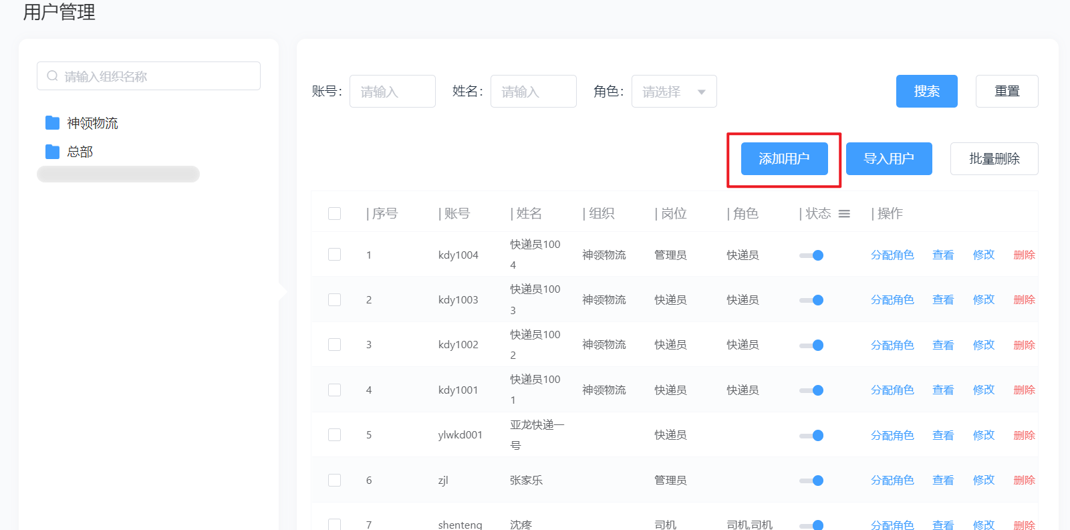
Task: Disable status switch for user zjl
Action: click(811, 481)
